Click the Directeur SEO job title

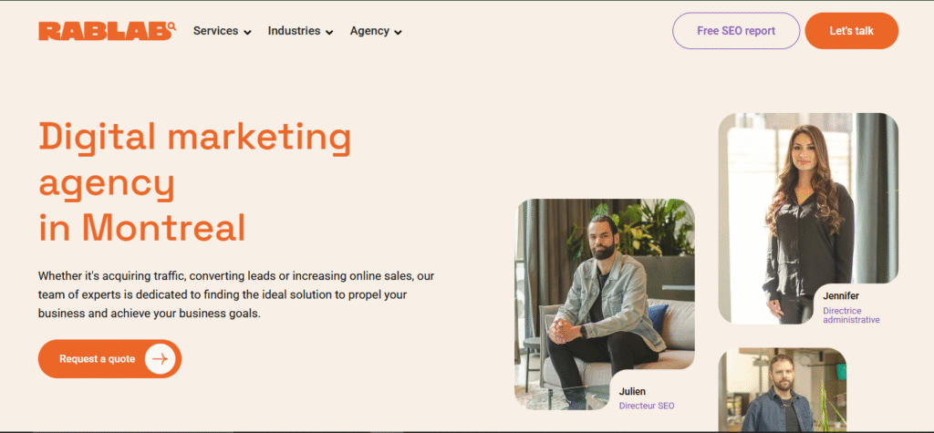[646, 406]
